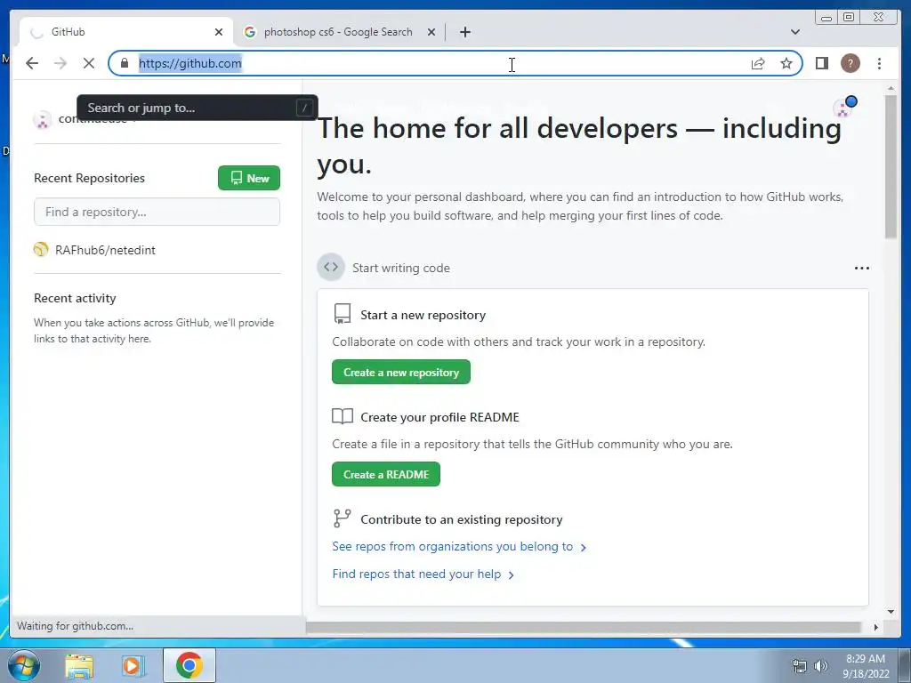911x683 pixels.
Task: Switch to the photoshop cs6 Google Search tab
Action: tap(338, 32)
